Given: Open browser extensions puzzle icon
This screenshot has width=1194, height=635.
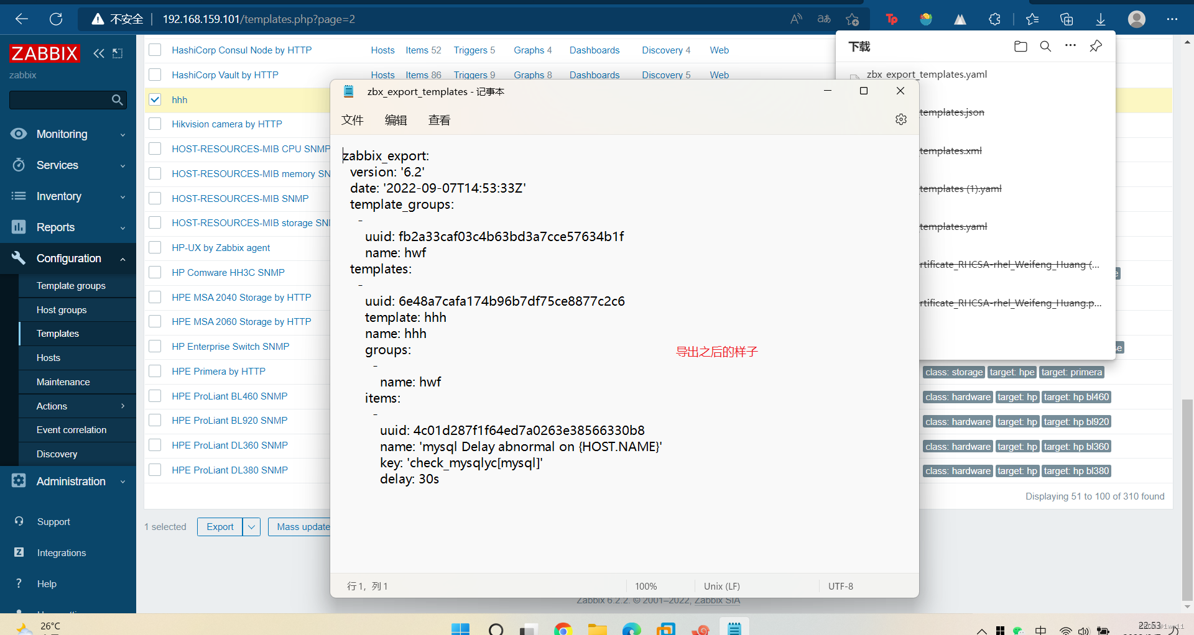Looking at the screenshot, I should 994,19.
